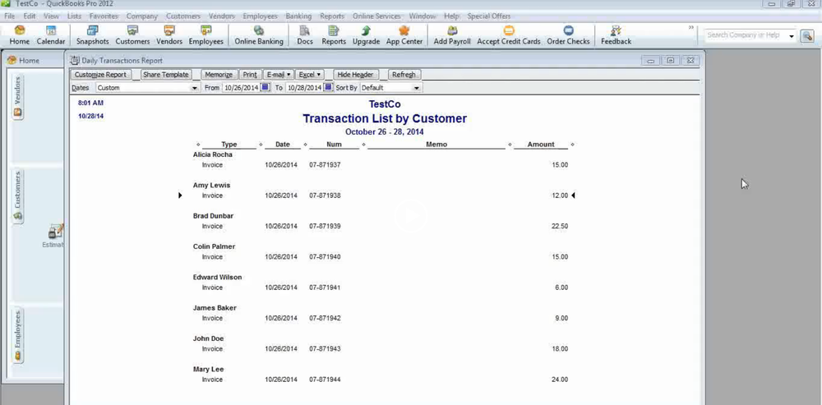
Task: Click the Customize Report button
Action: coord(100,75)
